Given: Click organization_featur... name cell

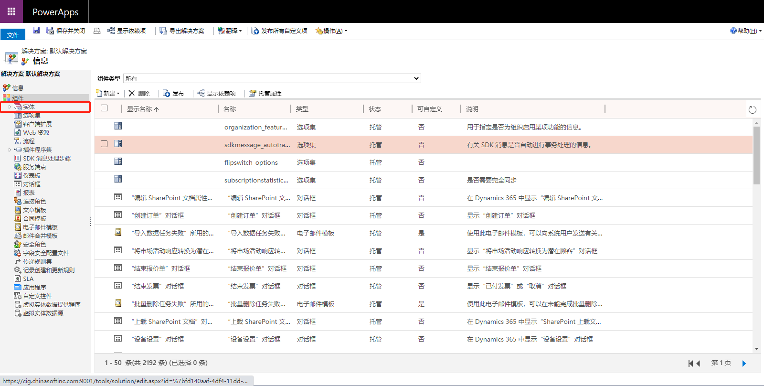Looking at the screenshot, I should pyautogui.click(x=256, y=127).
